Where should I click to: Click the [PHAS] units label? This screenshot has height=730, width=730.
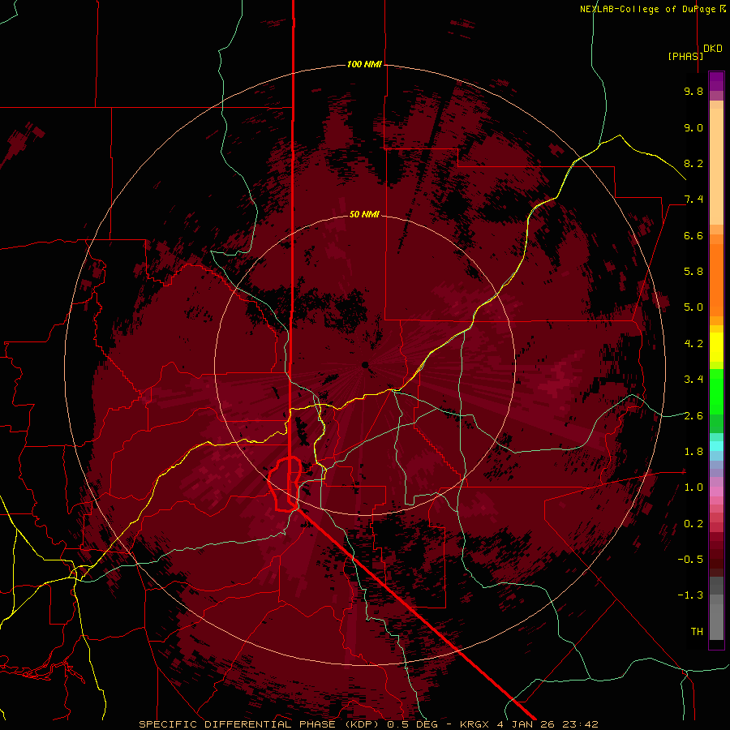click(x=685, y=56)
